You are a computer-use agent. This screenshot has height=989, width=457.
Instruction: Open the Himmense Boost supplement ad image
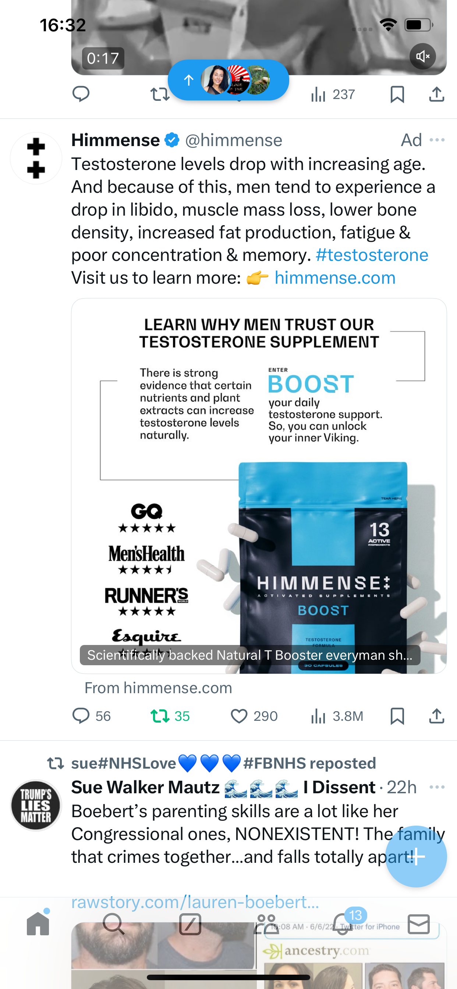tap(259, 486)
